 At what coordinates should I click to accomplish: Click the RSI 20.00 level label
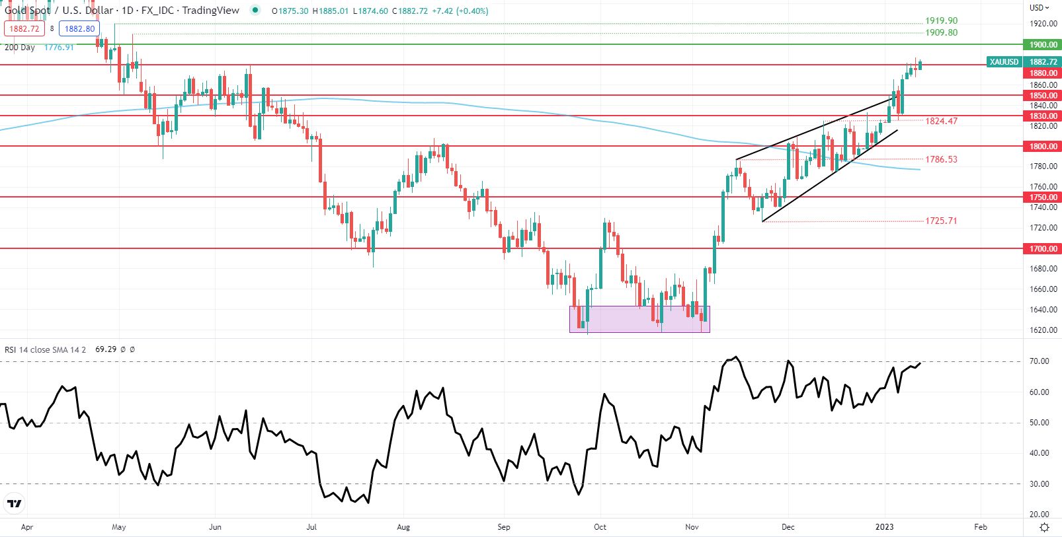1040,515
